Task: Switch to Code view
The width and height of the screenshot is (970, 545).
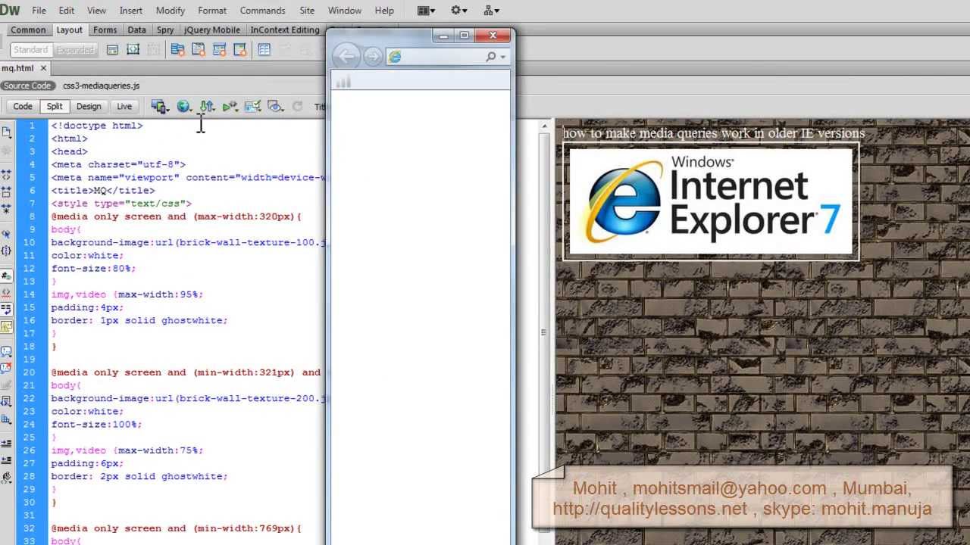Action: (x=23, y=107)
